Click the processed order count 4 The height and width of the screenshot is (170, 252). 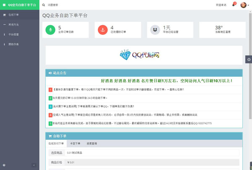coord(112,28)
